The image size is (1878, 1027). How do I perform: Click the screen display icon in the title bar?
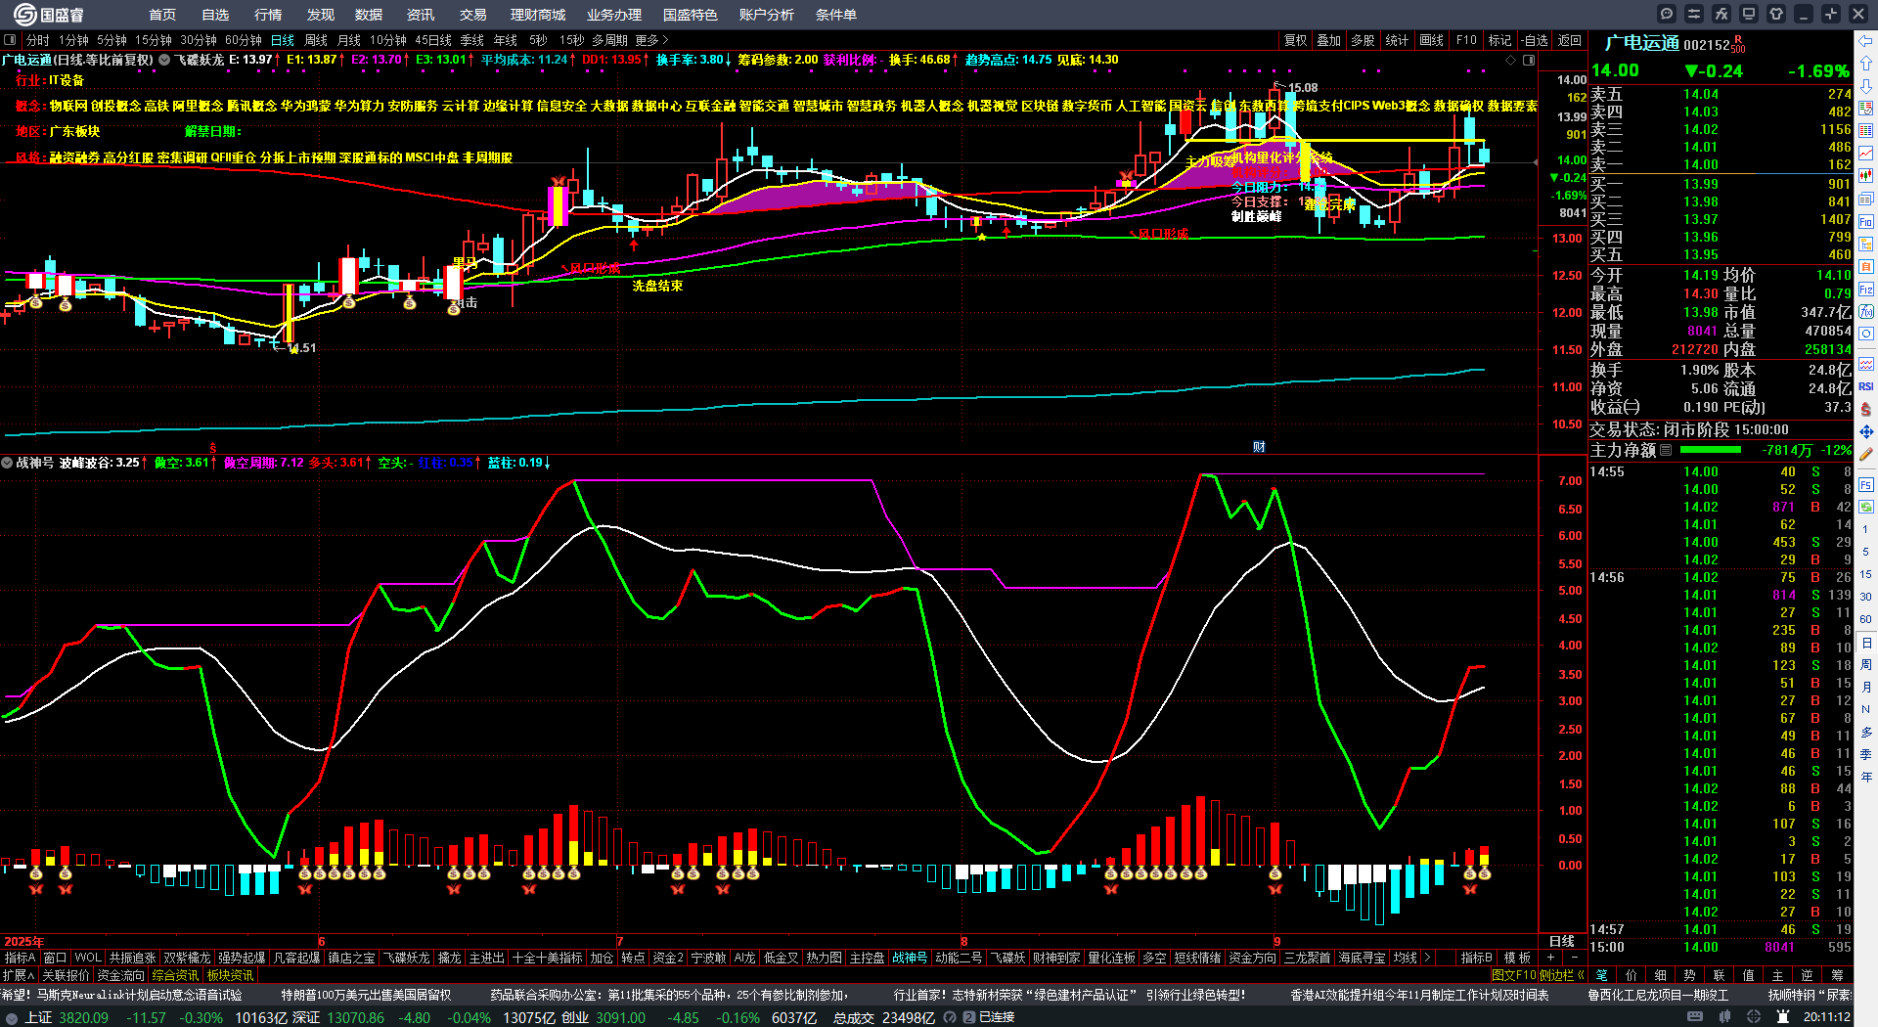1749,14
